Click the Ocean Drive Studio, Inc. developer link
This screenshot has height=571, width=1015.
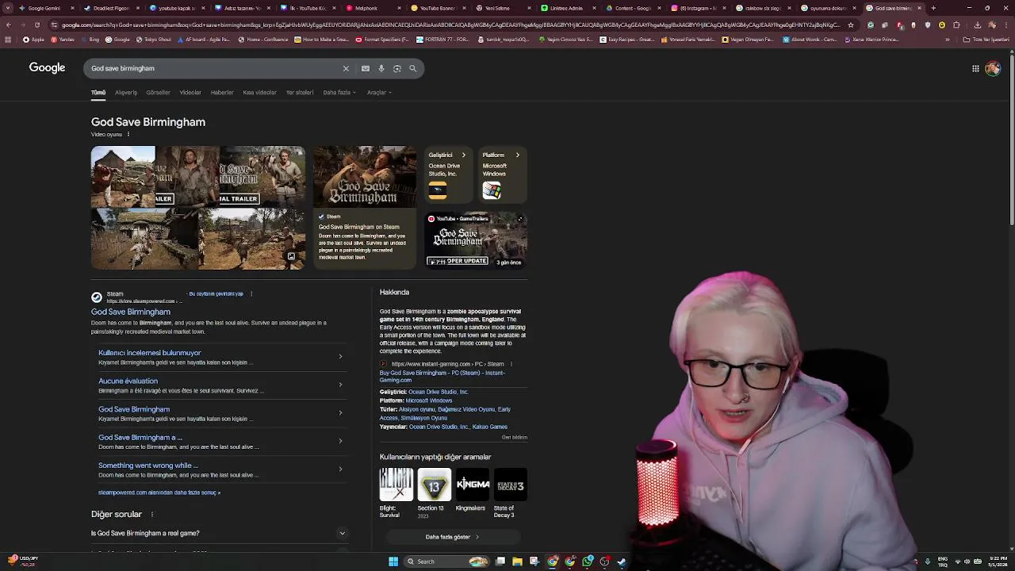click(x=439, y=392)
